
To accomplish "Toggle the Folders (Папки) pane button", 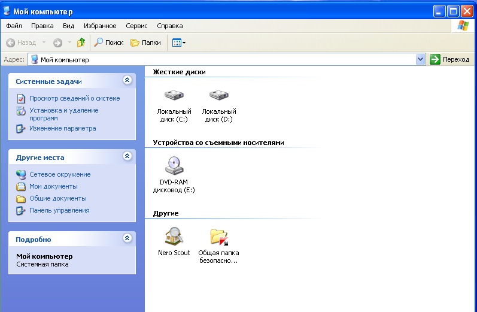I will (x=145, y=43).
